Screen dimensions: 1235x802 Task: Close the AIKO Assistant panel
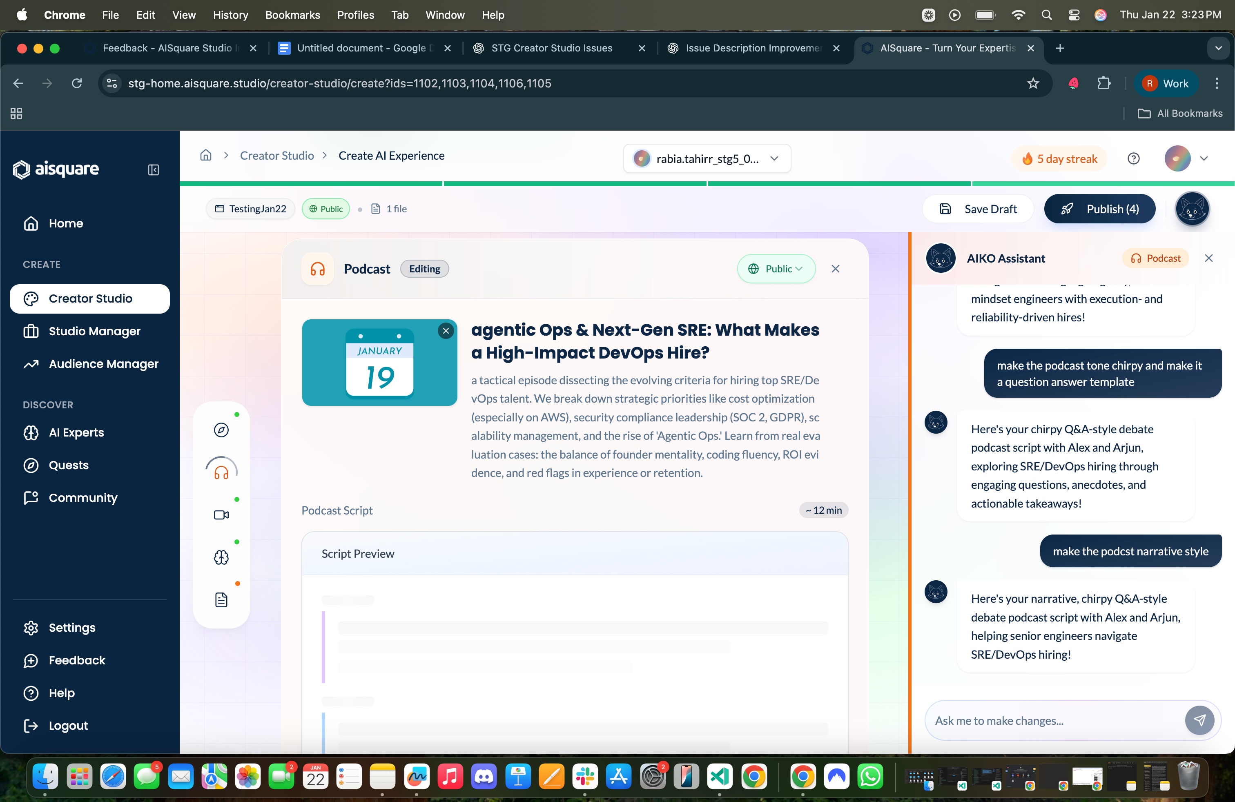point(1208,258)
